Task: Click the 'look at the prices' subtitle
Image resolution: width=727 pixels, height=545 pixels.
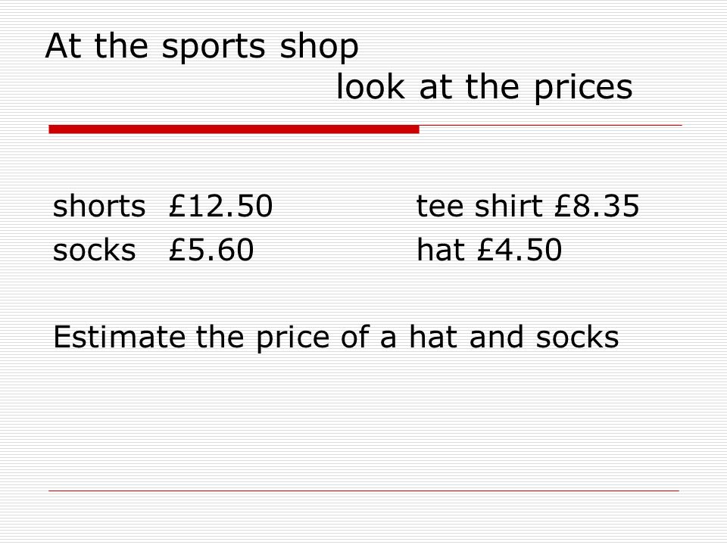Action: [x=485, y=87]
